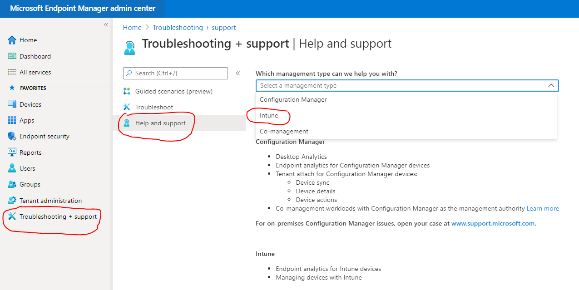Click the FAVORITES header label

[x=33, y=88]
